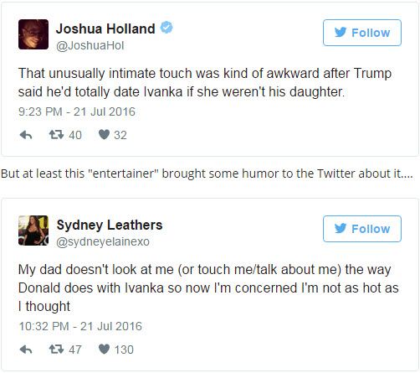420x373 pixels.
Task: Visit the @JoshuaHol handle link
Action: click(90, 45)
